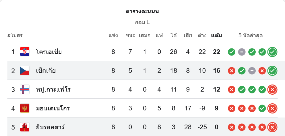Click the Montenegro flag icon

point(25,108)
